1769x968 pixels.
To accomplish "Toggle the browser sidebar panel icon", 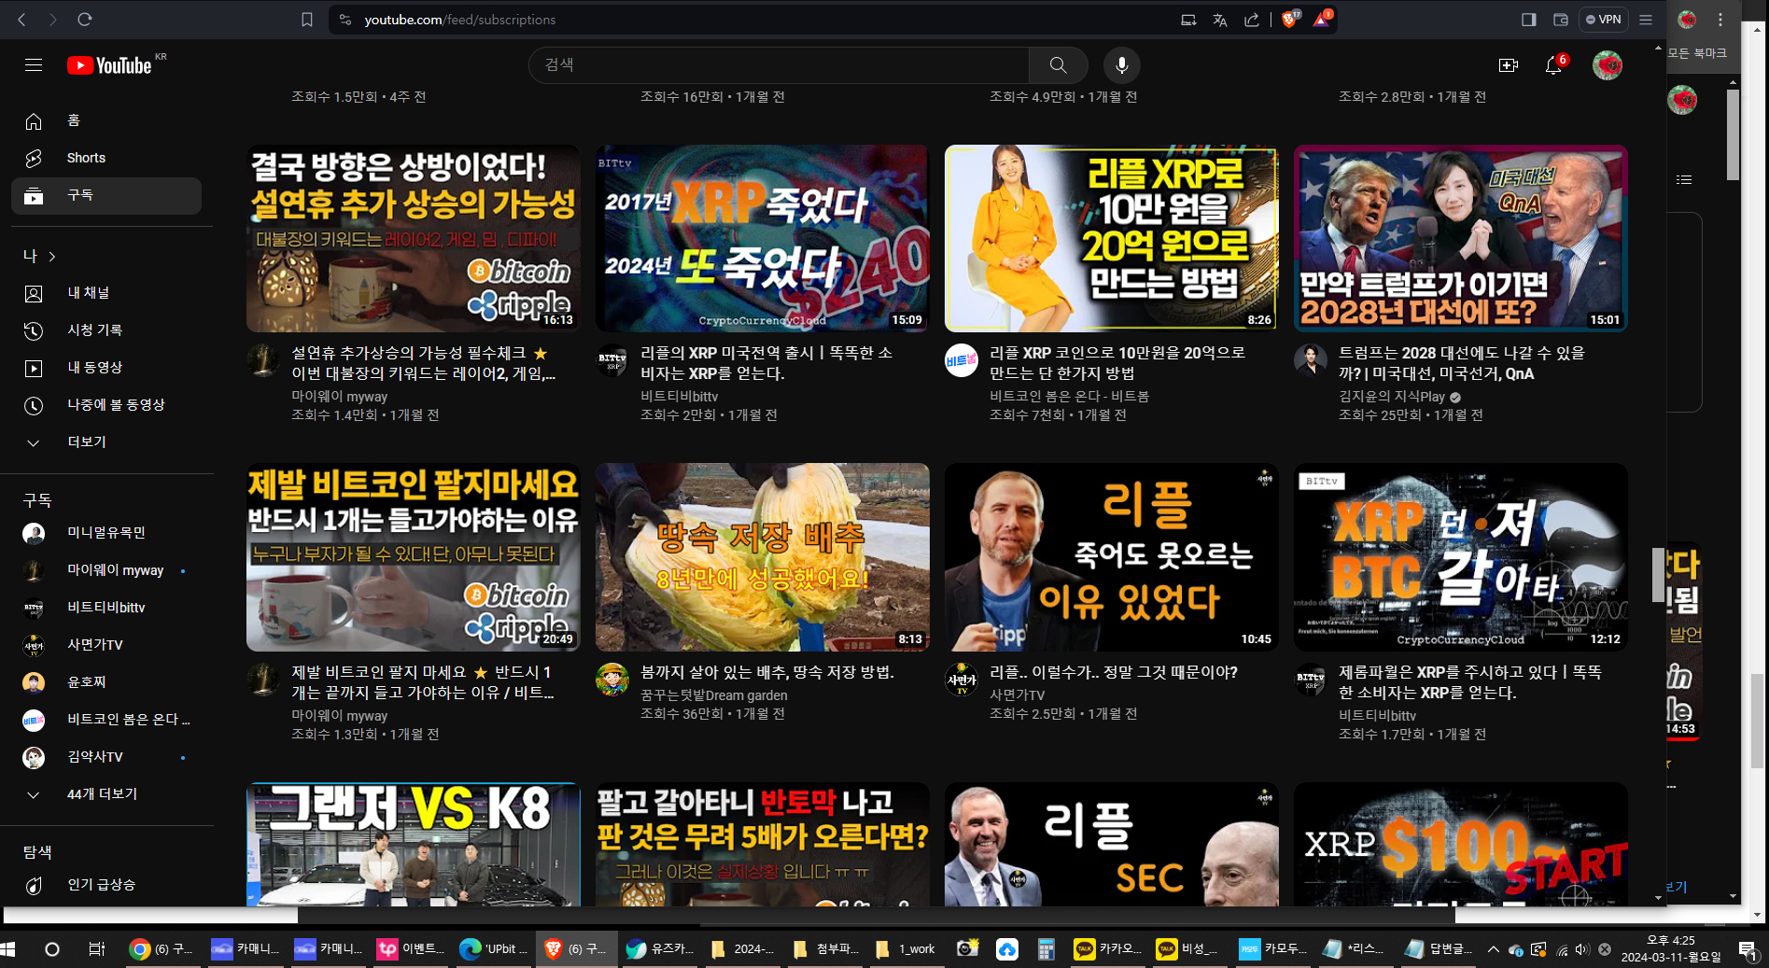I will pyautogui.click(x=1529, y=20).
